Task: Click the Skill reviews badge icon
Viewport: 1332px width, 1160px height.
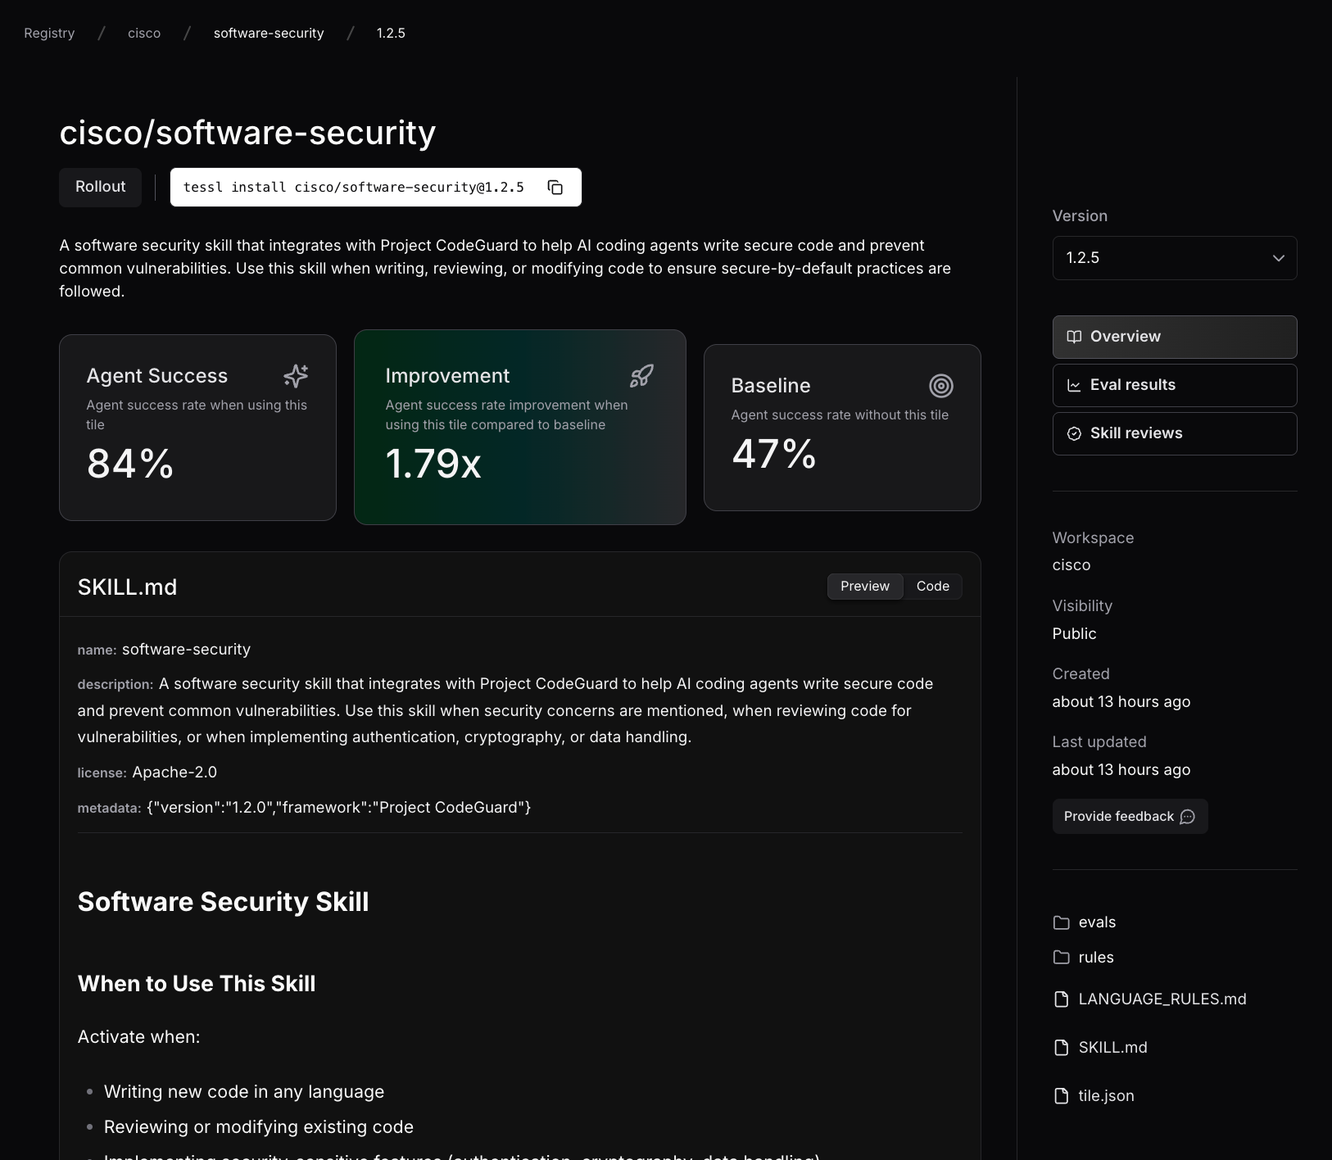Action: (x=1074, y=433)
